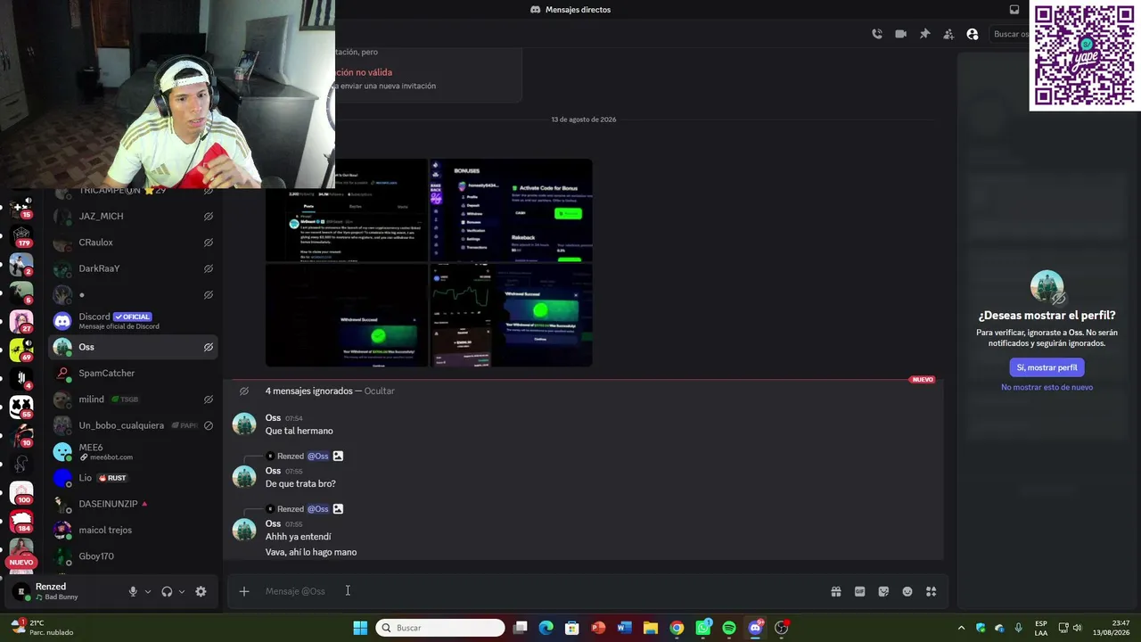Start a video call with Oss
Image resolution: width=1141 pixels, height=642 pixels.
click(901, 34)
